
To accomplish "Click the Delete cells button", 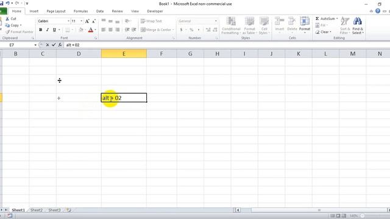I will point(292,25).
